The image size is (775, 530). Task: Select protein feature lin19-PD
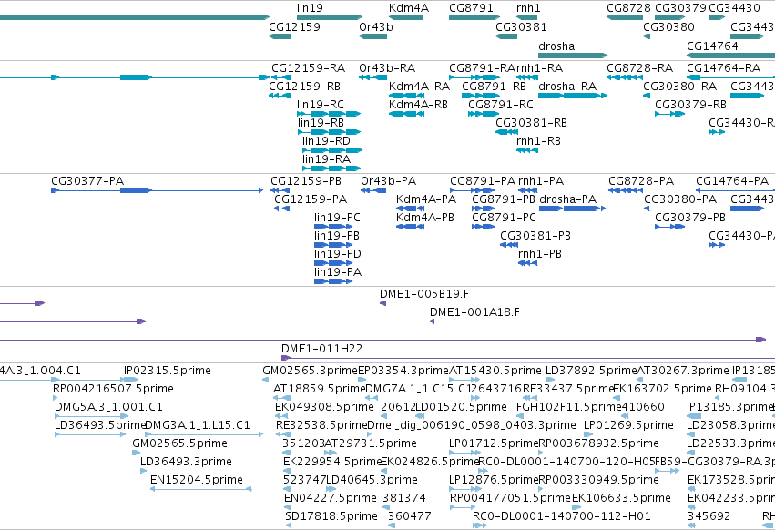coord(333,263)
